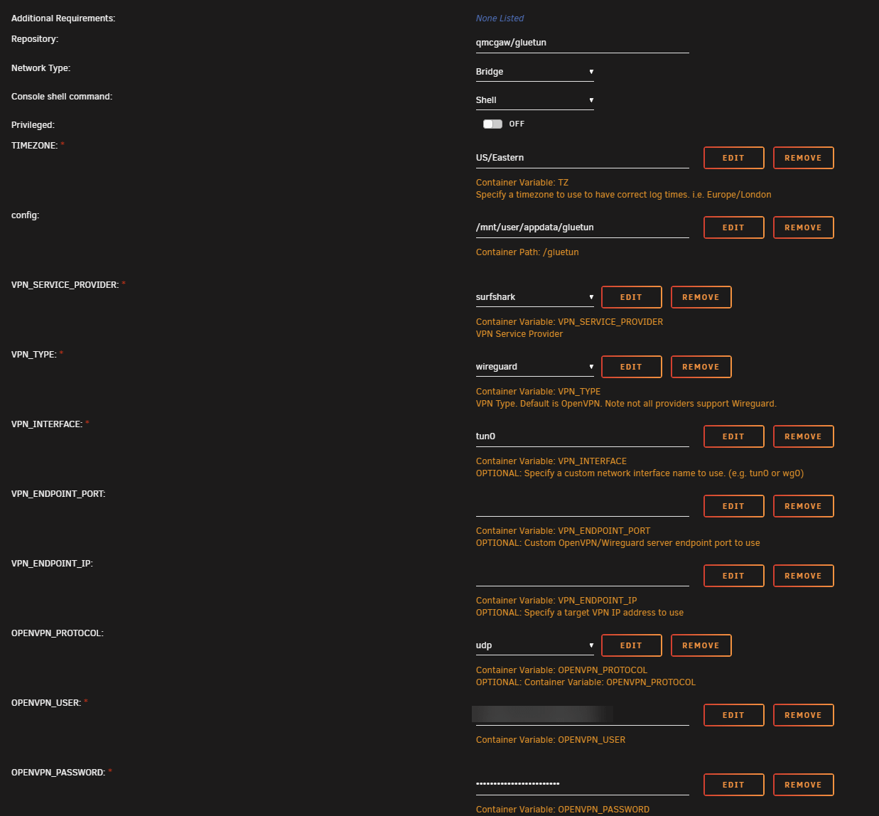Click the empty VPN_ENDPOINT_PORT field

(582, 506)
